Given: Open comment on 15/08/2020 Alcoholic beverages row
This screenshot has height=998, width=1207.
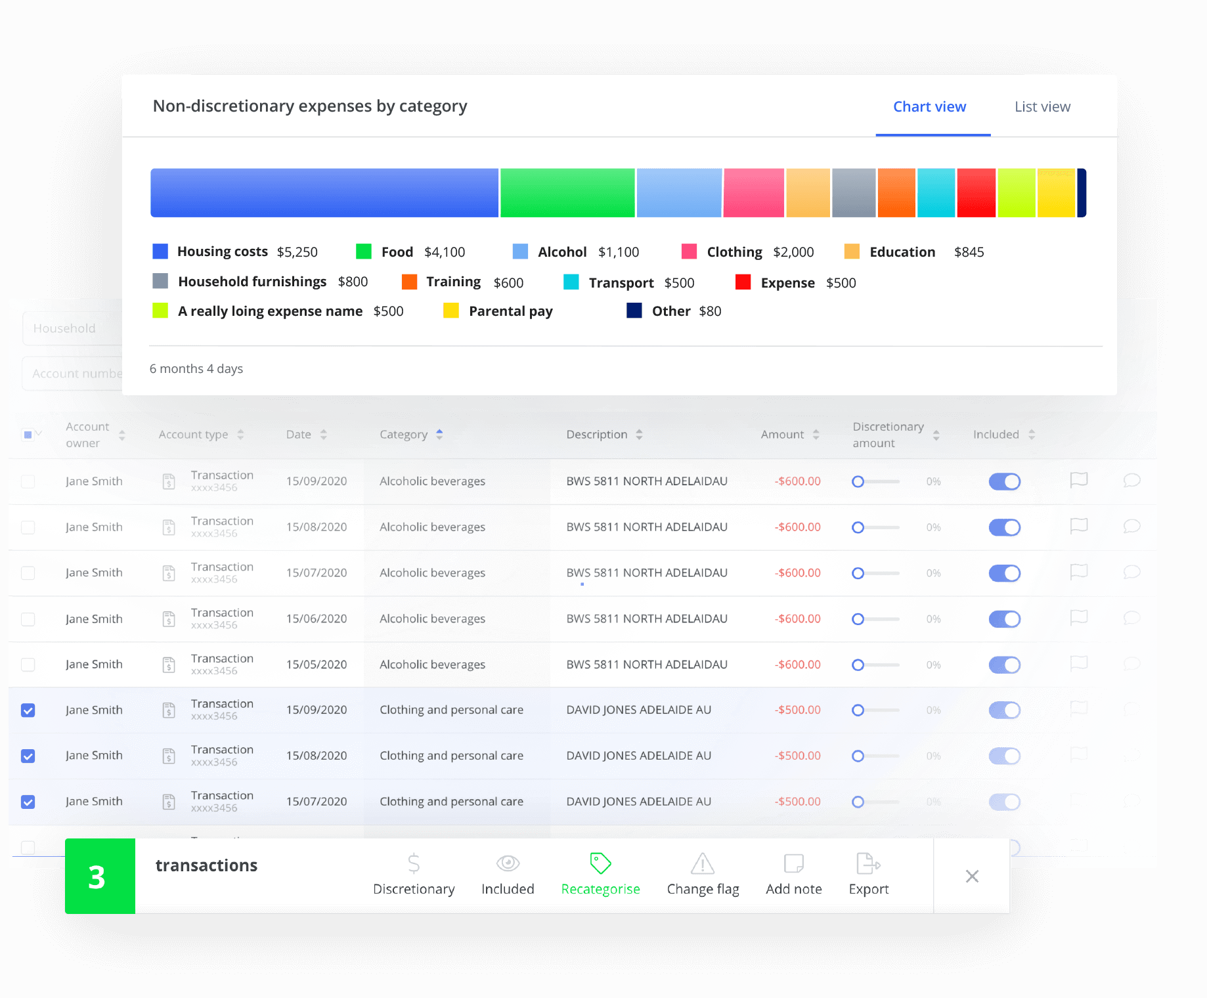Looking at the screenshot, I should point(1131,527).
